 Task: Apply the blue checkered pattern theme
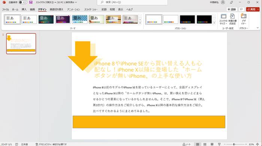(x=80, y=19)
